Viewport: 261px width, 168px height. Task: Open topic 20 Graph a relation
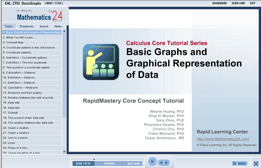pyautogui.click(x=32, y=128)
